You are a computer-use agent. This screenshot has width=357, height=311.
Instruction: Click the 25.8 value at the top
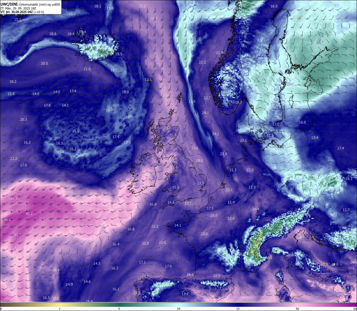(x=142, y=6)
